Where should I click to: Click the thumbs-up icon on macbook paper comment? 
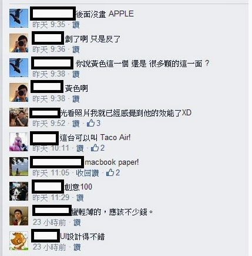110,172
